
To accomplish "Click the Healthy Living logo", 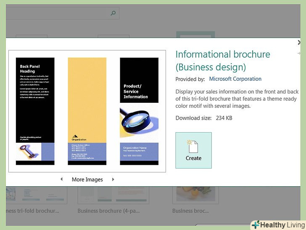I will pos(278,225).
